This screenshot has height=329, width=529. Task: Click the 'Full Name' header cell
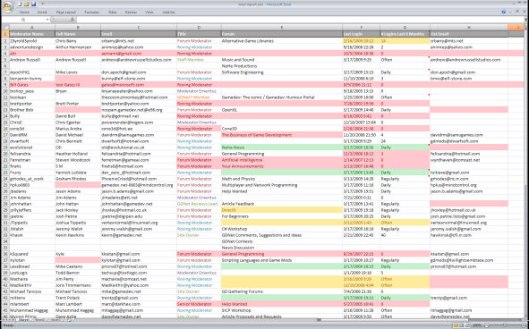click(78, 34)
